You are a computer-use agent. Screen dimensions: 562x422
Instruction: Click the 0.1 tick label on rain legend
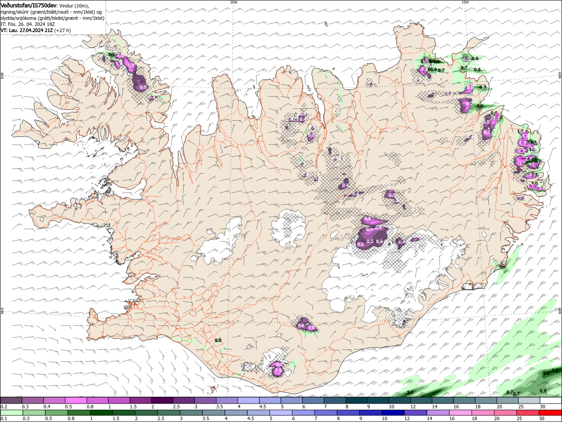4,419
